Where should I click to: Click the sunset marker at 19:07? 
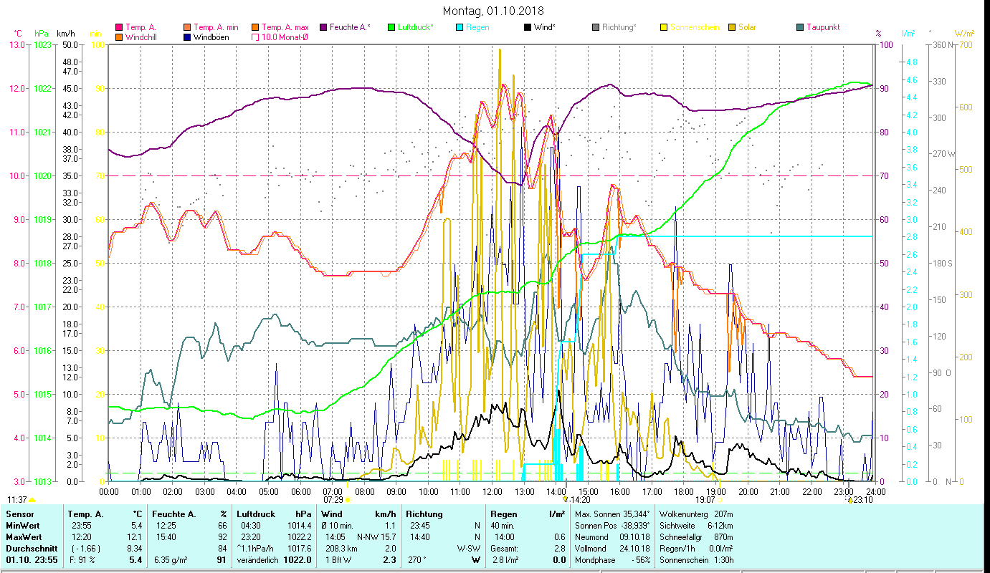720,500
